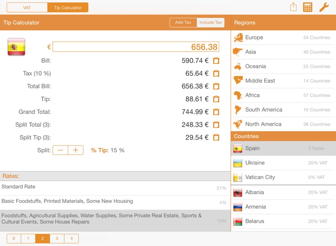
Task: Choose Belarus by its country name
Action: [255, 221]
